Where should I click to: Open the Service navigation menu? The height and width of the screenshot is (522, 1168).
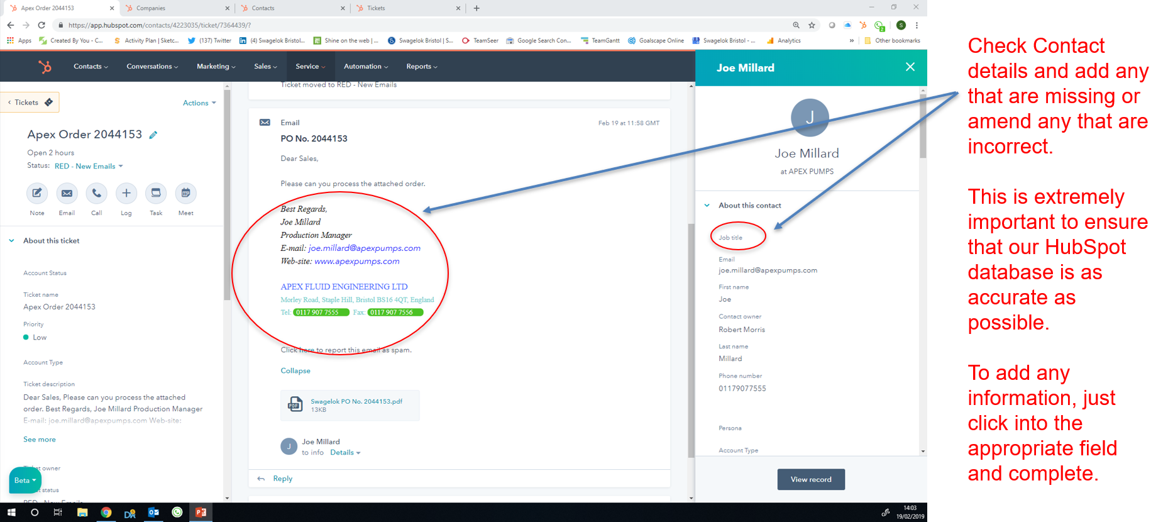(311, 67)
